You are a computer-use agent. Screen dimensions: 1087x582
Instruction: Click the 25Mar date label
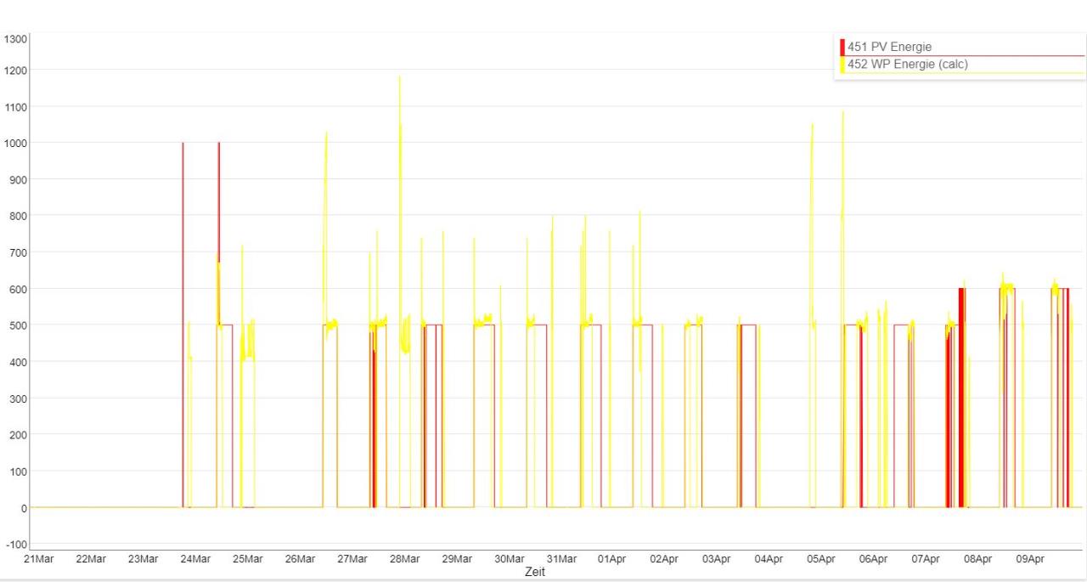248,559
